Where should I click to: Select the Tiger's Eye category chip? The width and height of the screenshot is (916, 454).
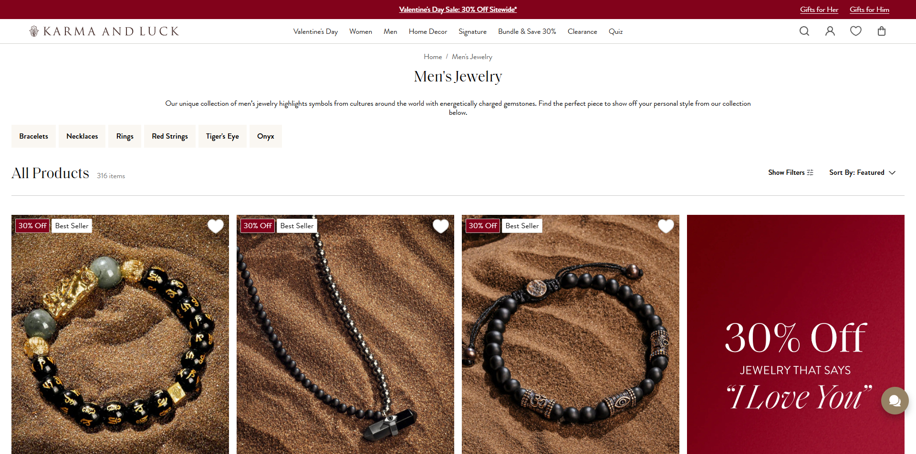(222, 136)
